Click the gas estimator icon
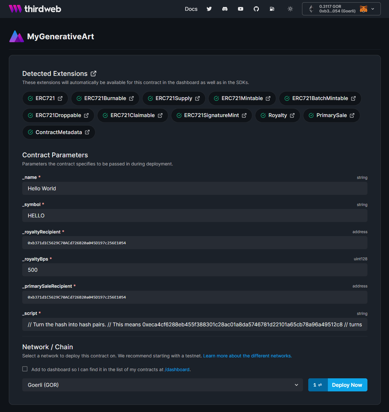Screen dimensions: 389x412 pyautogui.click(x=272, y=9)
